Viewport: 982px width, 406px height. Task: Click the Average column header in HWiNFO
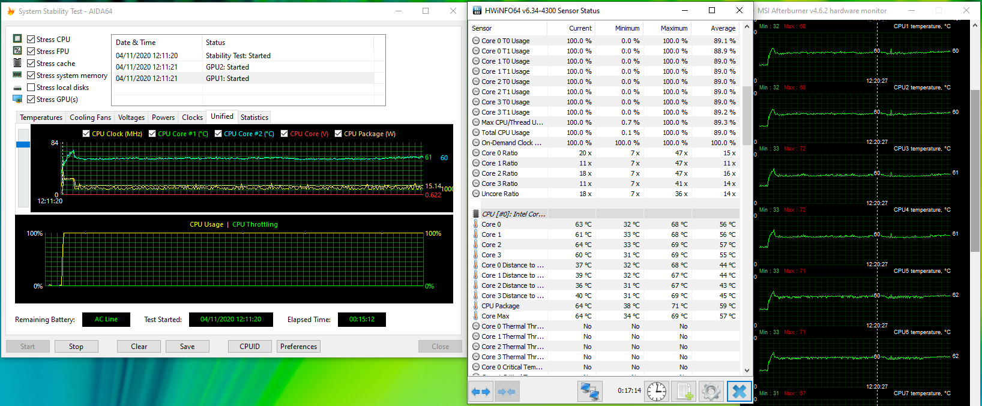point(715,28)
